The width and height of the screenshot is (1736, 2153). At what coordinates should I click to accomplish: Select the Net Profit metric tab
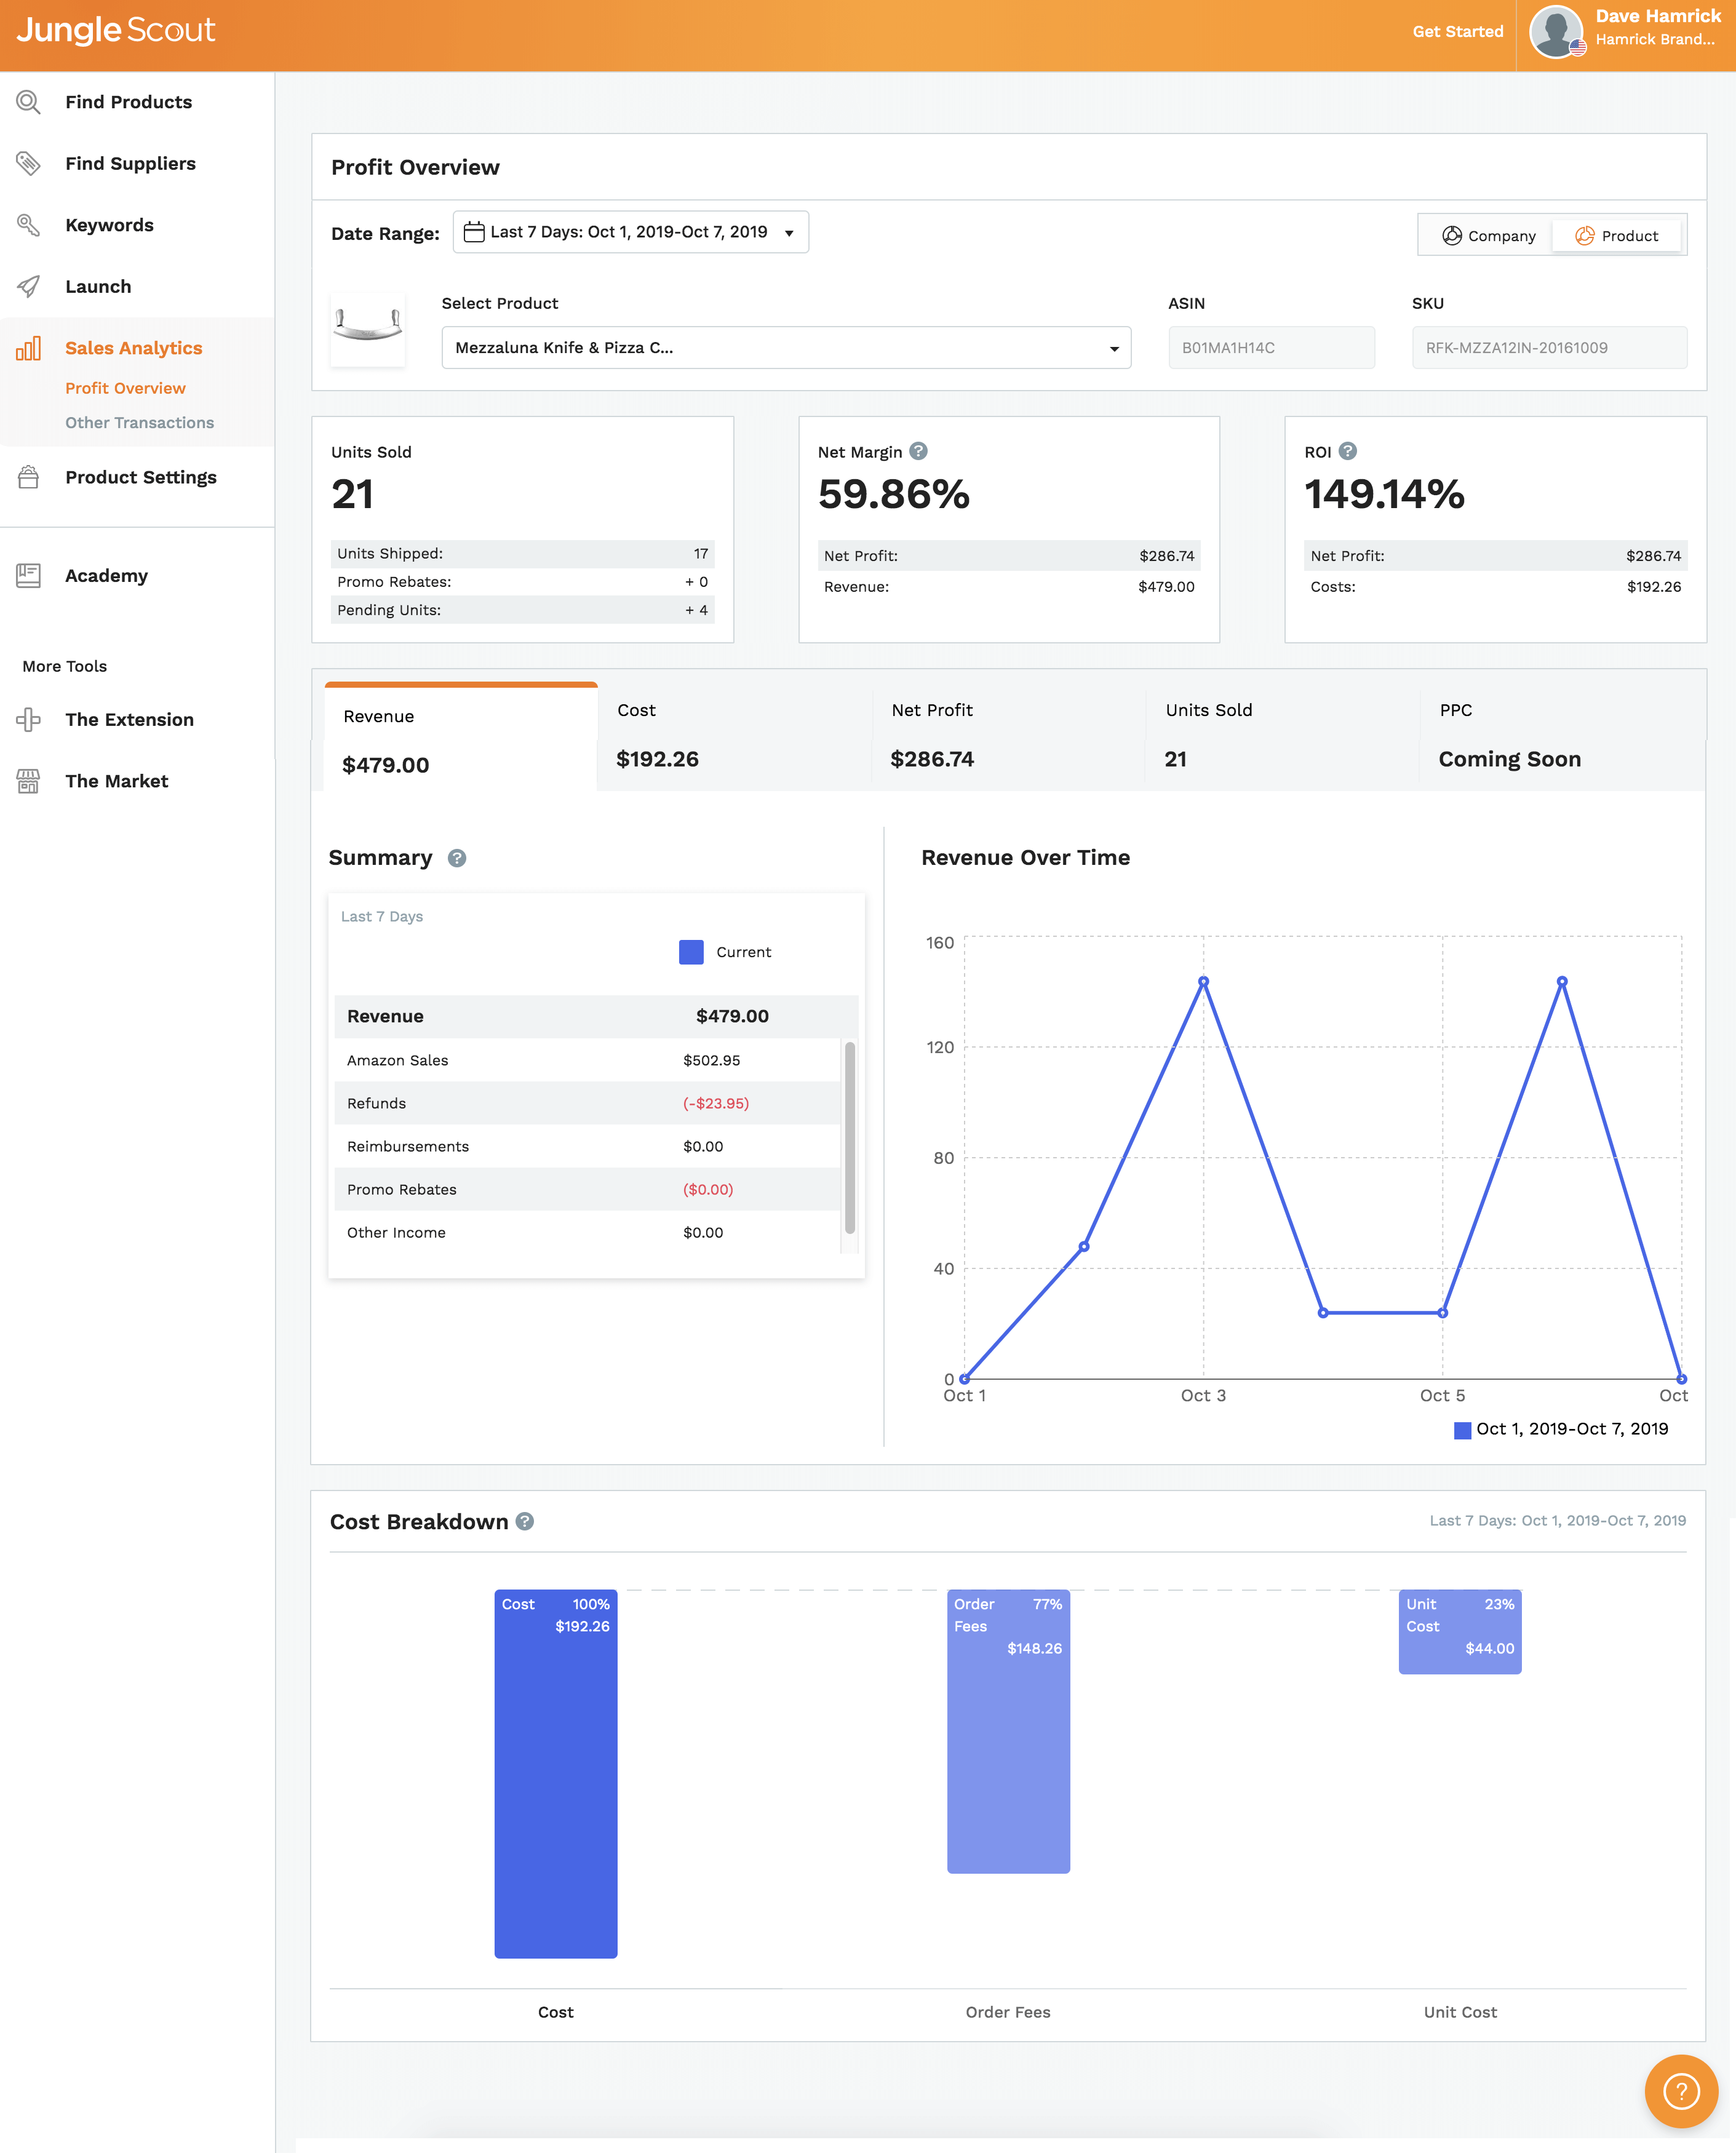point(1008,736)
